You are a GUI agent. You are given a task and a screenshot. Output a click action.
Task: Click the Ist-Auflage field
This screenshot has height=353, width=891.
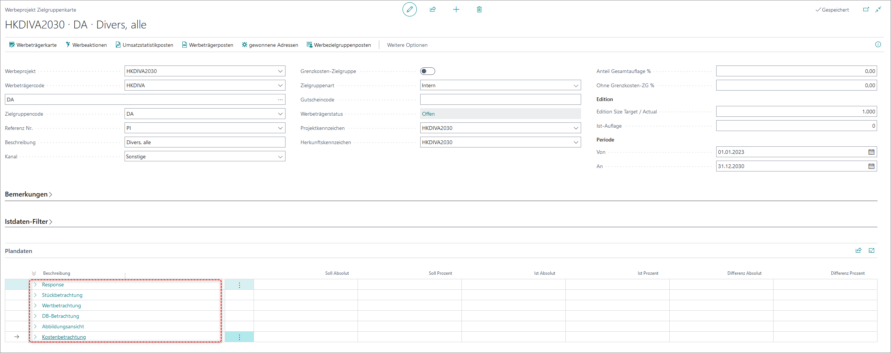pos(796,126)
